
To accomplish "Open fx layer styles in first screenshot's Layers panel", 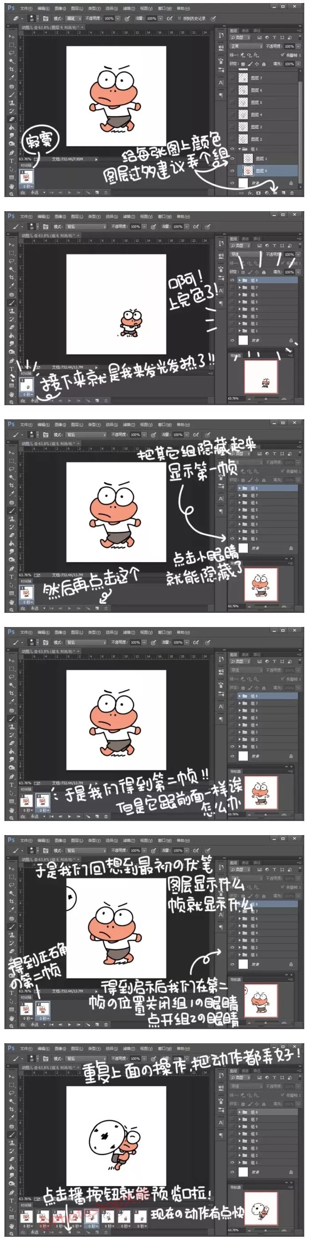I will tap(250, 193).
